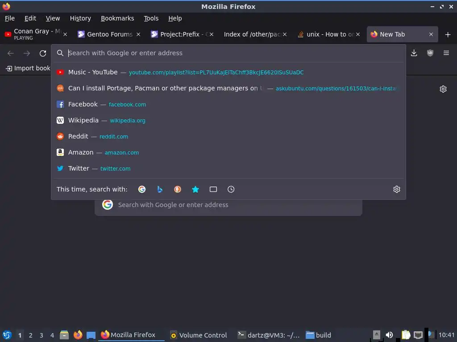Select the Reddit suggestion
This screenshot has height=342, width=457.
point(228,136)
